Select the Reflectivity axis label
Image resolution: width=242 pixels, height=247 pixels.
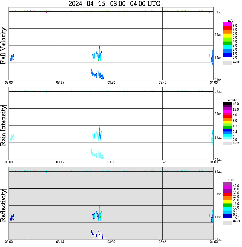coord(3,205)
